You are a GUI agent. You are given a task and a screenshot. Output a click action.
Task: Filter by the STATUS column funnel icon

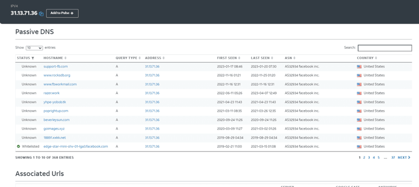pos(33,58)
